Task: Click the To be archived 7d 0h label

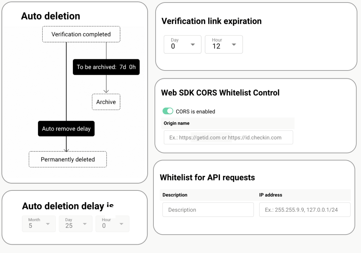Action: [x=106, y=67]
